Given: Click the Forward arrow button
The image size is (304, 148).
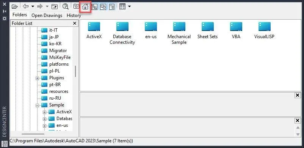Looking at the screenshot, I should point(40,6).
